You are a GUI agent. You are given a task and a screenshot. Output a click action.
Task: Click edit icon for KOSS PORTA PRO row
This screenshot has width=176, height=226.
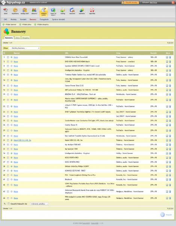tap(167, 158)
